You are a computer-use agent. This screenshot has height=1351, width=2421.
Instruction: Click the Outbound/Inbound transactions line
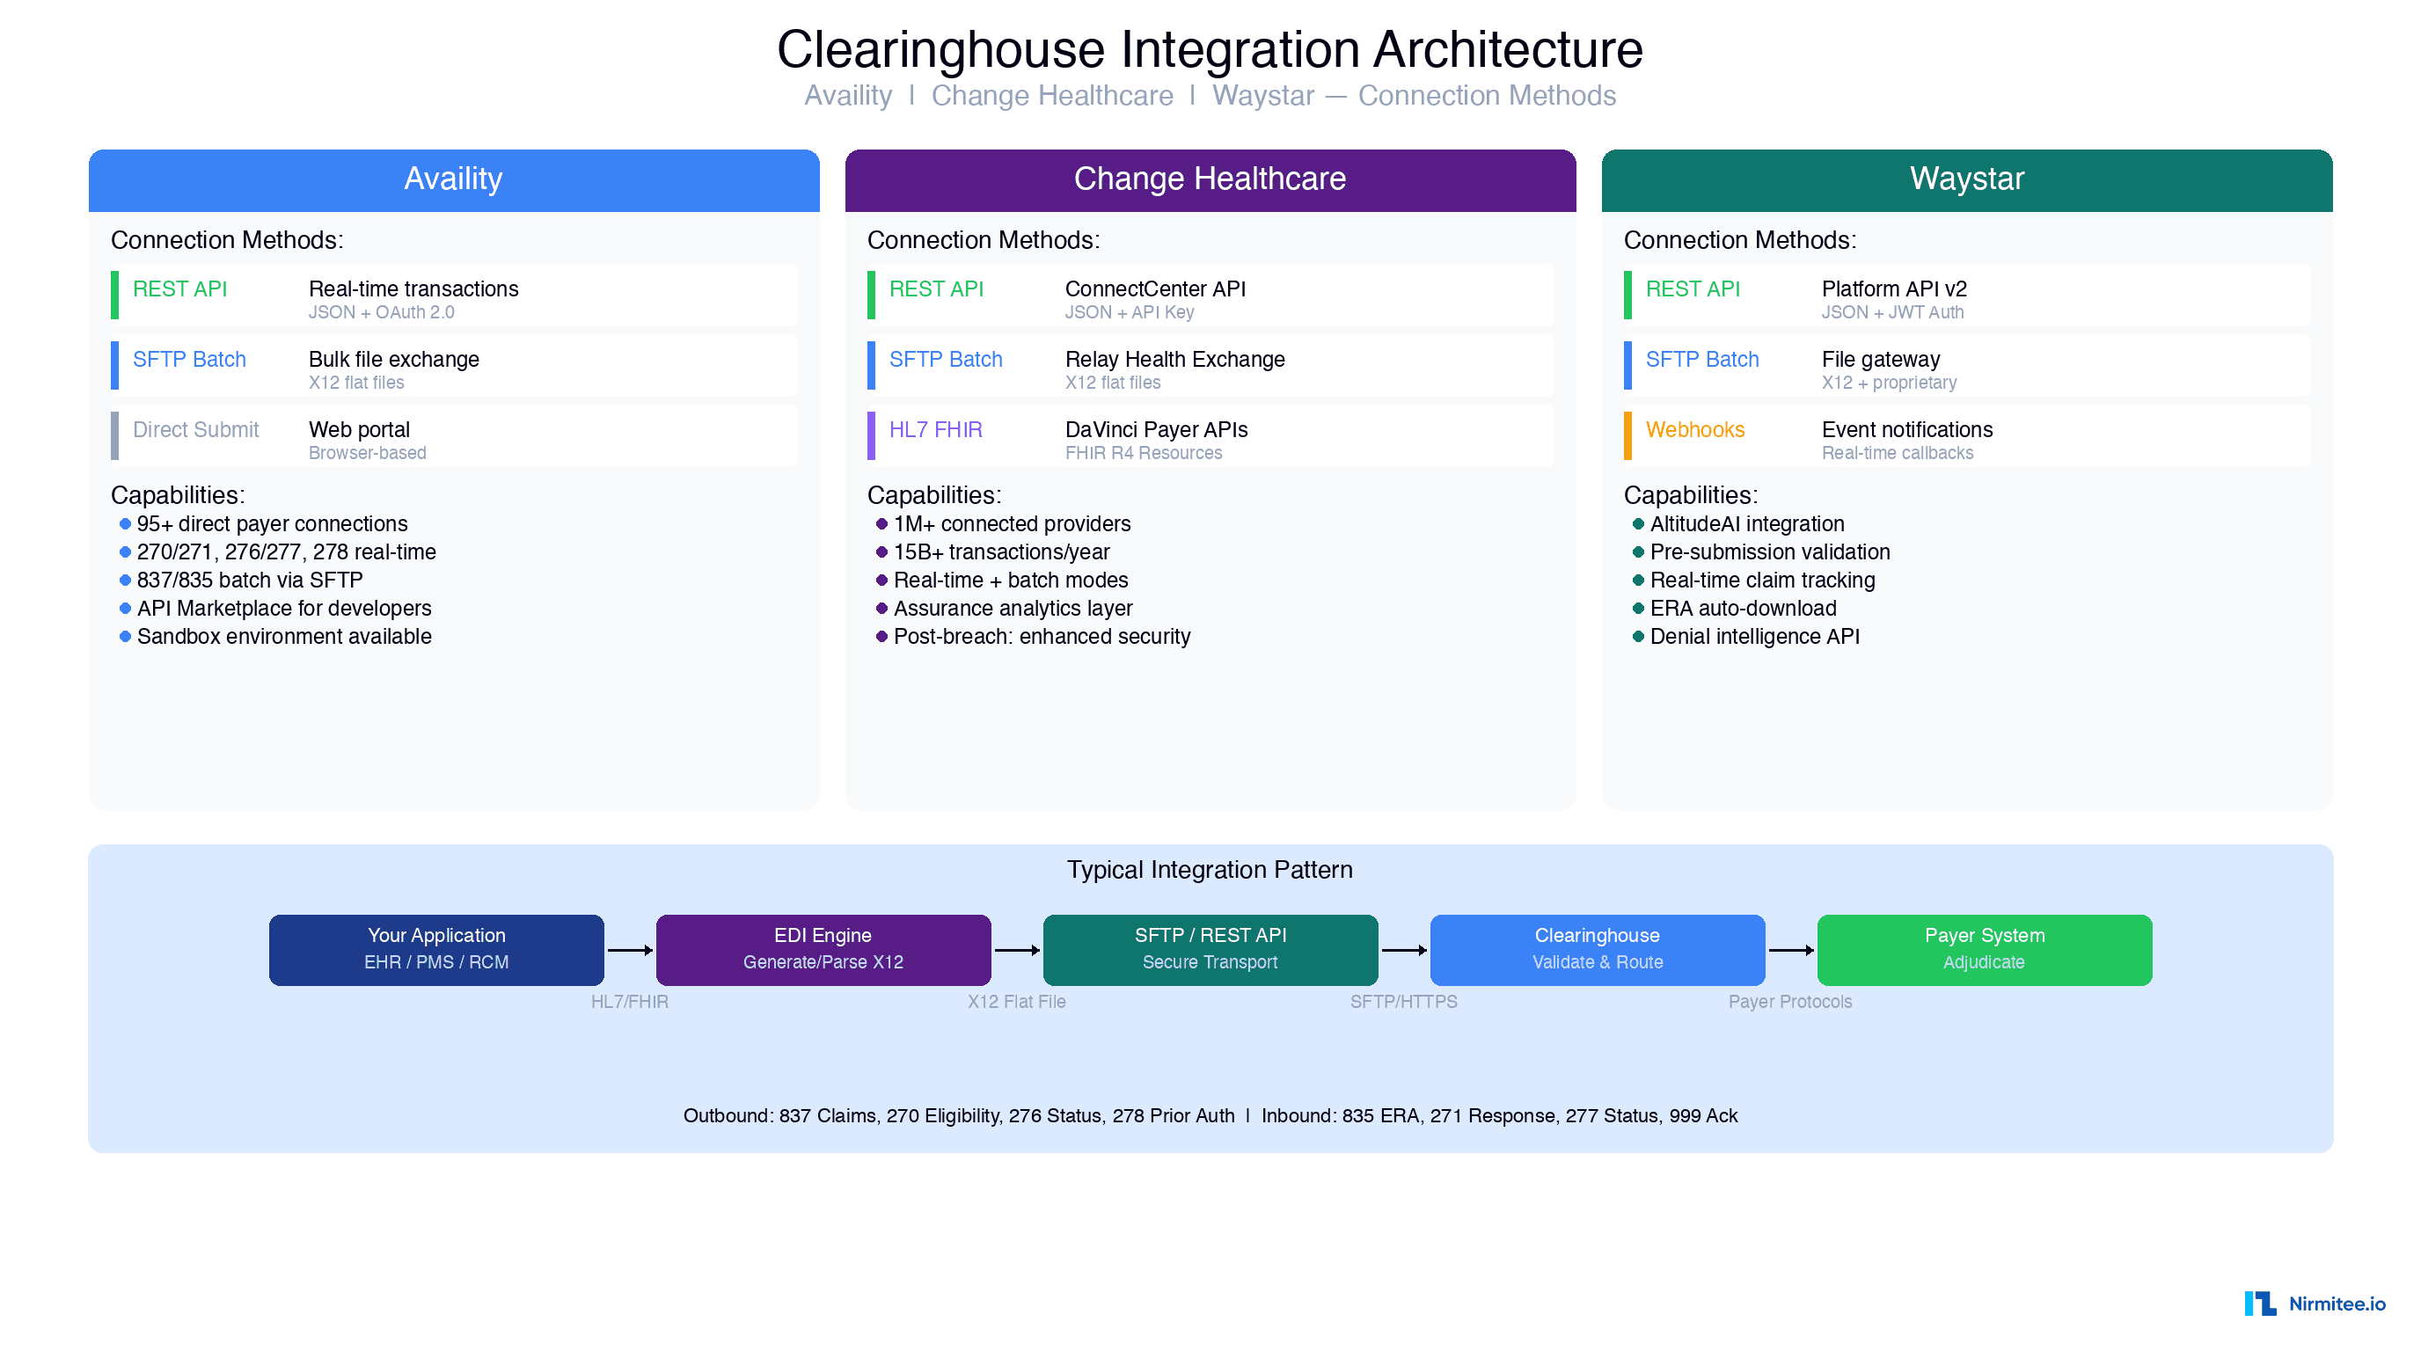tap(1210, 1116)
